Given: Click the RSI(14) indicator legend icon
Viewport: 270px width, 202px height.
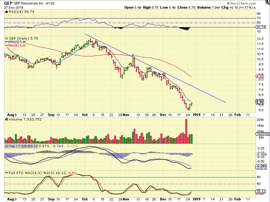Looking at the screenshot, I should click(x=6, y=12).
